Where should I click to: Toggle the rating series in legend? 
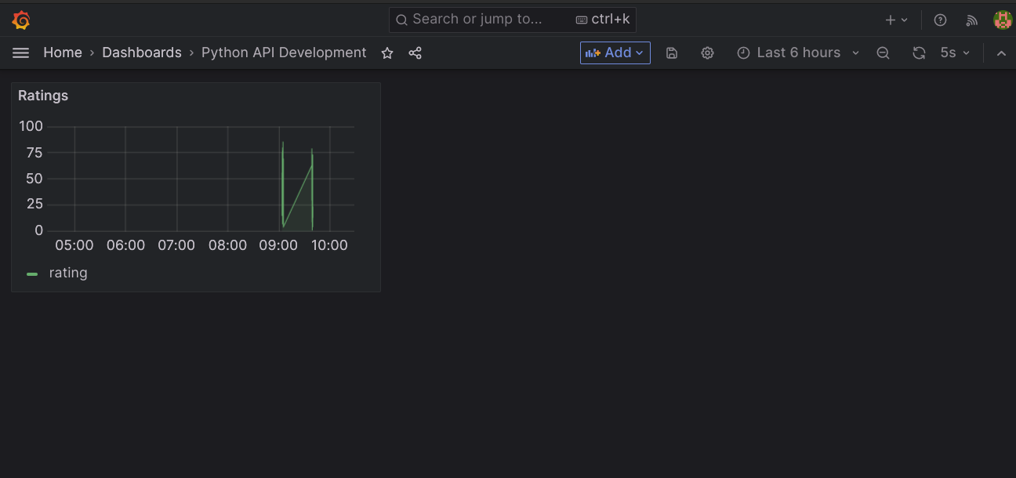click(x=67, y=273)
